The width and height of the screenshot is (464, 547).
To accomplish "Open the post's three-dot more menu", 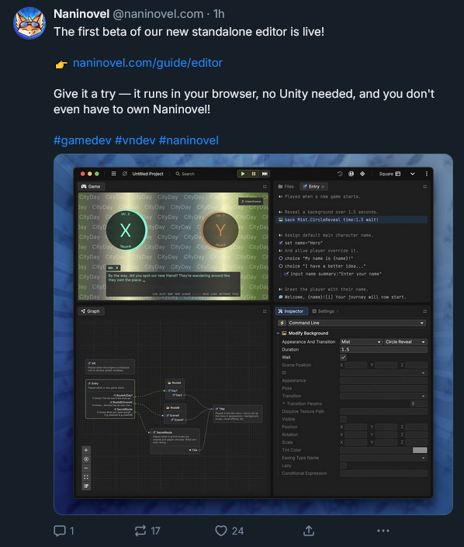I will (383, 531).
